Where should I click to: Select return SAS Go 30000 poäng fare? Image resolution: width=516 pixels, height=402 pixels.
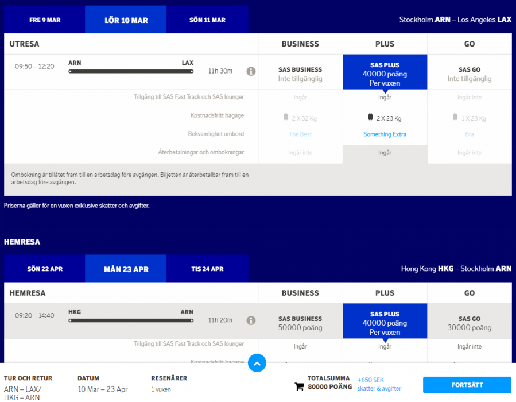[x=470, y=323]
